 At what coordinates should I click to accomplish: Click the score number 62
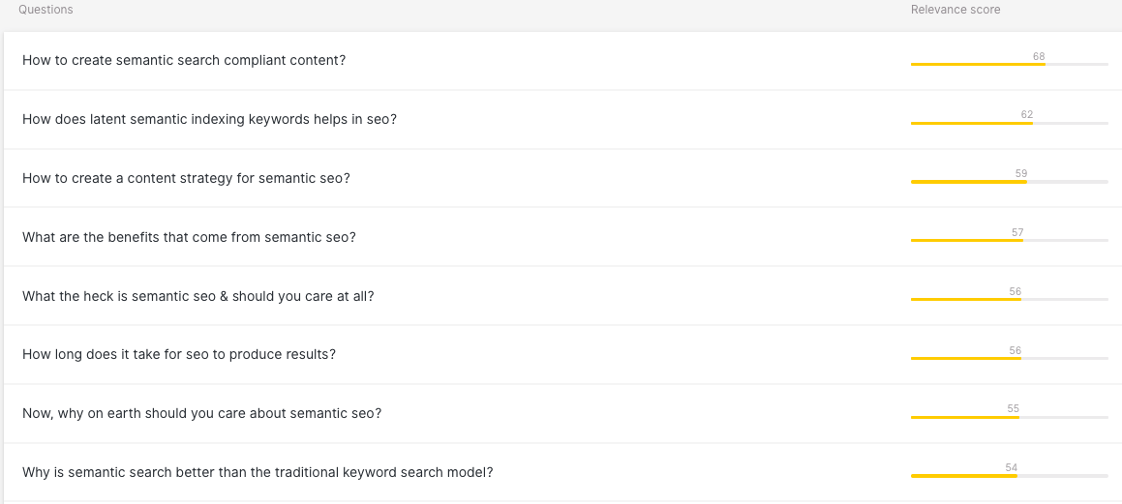point(1027,114)
